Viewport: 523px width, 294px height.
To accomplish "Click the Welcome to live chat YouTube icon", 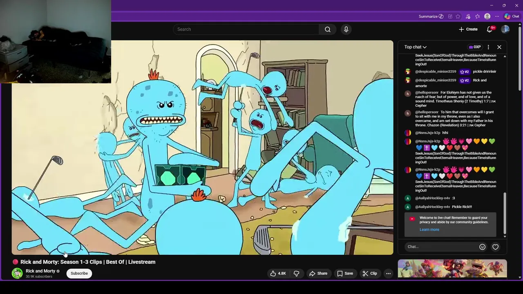I will click(412, 219).
